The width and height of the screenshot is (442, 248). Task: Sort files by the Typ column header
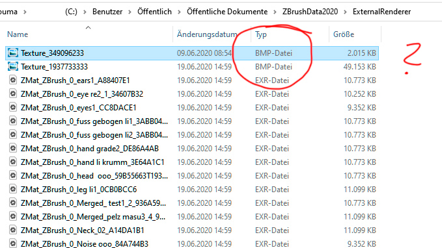261,34
